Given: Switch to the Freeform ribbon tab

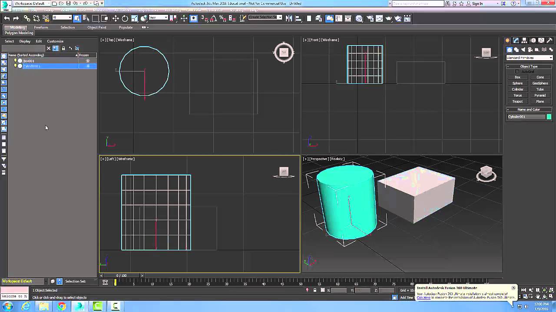Looking at the screenshot, I should 41,27.
